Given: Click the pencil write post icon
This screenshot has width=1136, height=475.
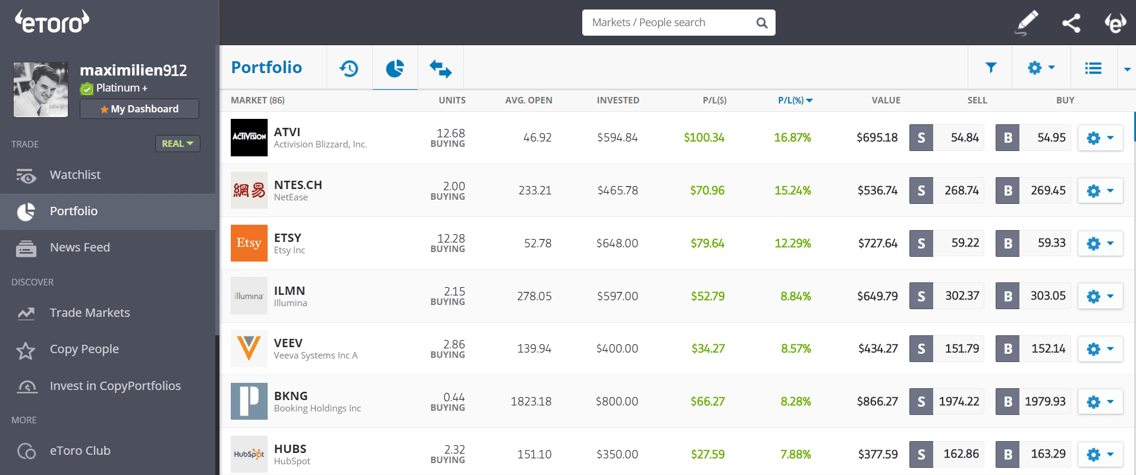Looking at the screenshot, I should click(x=1027, y=23).
